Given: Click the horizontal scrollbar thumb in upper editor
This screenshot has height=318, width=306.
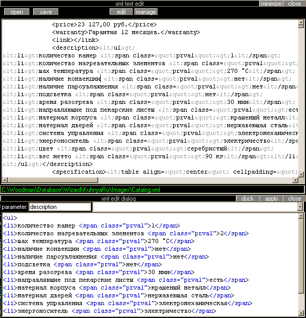Looking at the screenshot, I should (x=53, y=180).
